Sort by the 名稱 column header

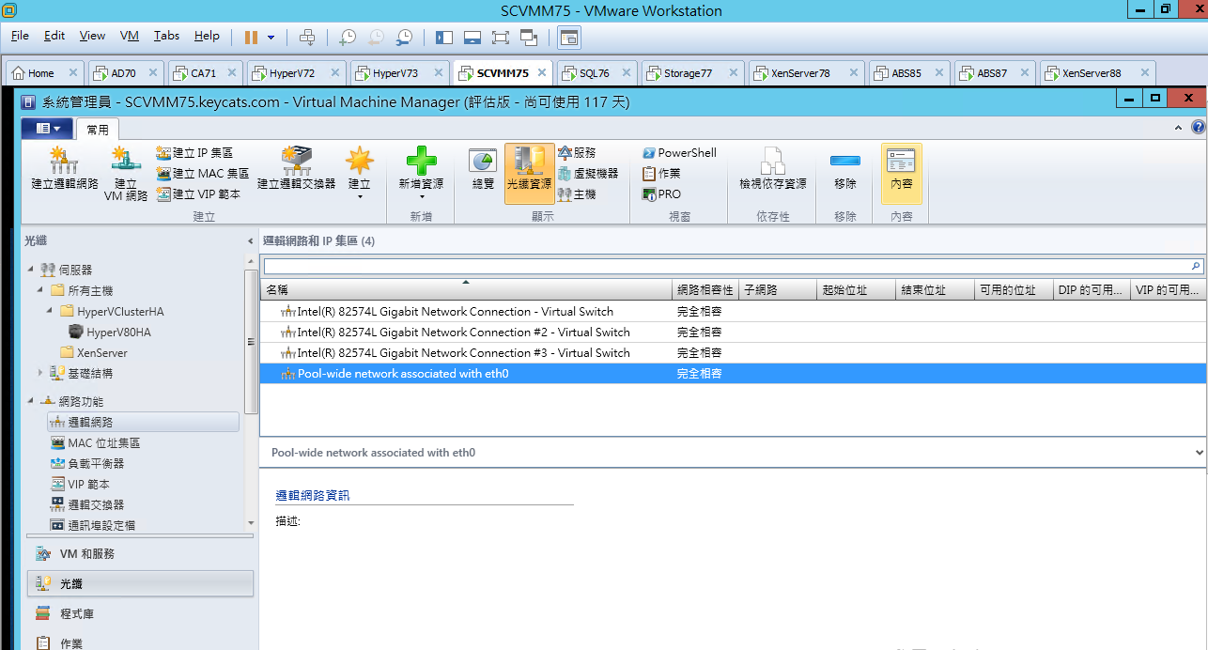[x=466, y=290]
